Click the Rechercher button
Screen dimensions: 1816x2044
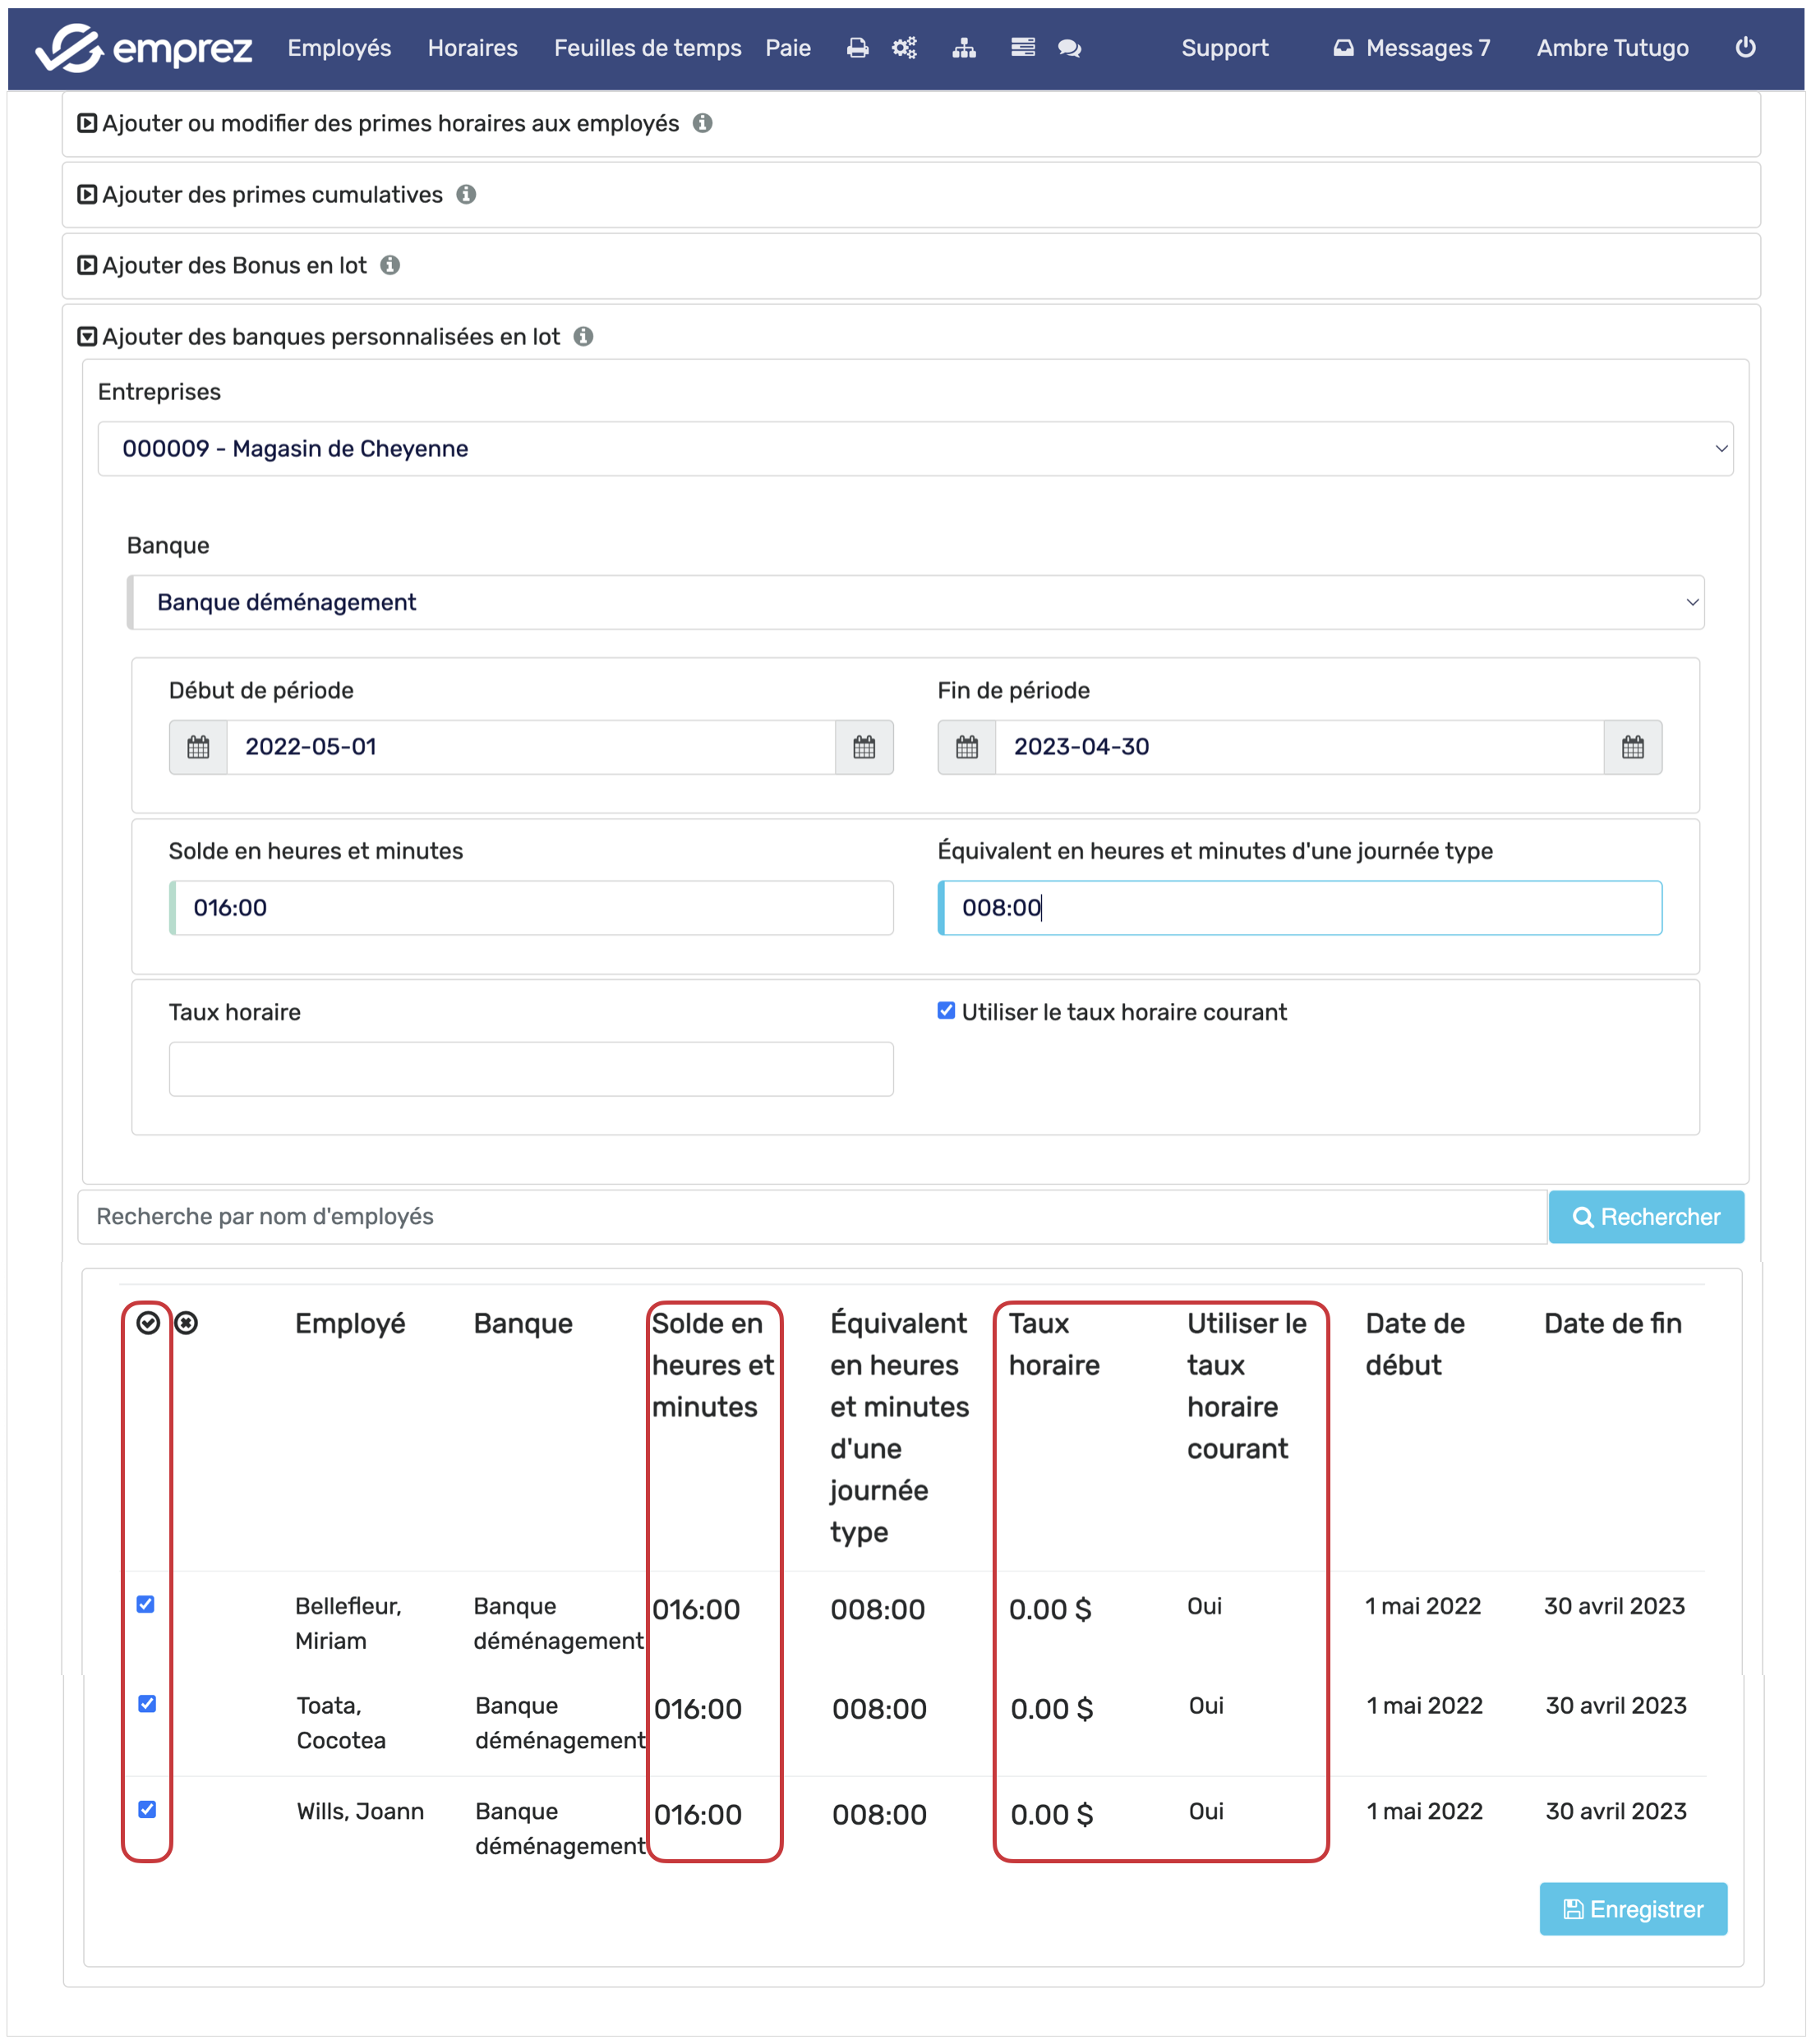1645,1217
